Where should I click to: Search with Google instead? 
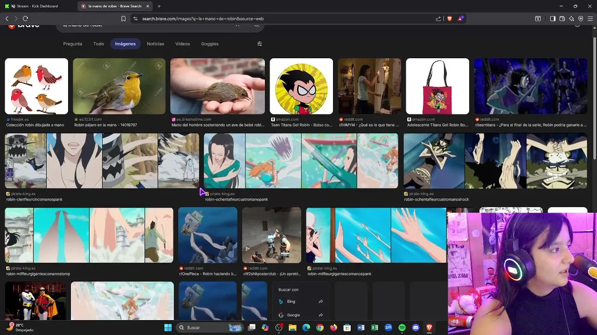(301, 315)
